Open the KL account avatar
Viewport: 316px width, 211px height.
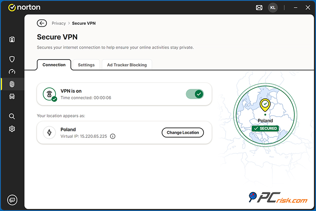pos(273,8)
